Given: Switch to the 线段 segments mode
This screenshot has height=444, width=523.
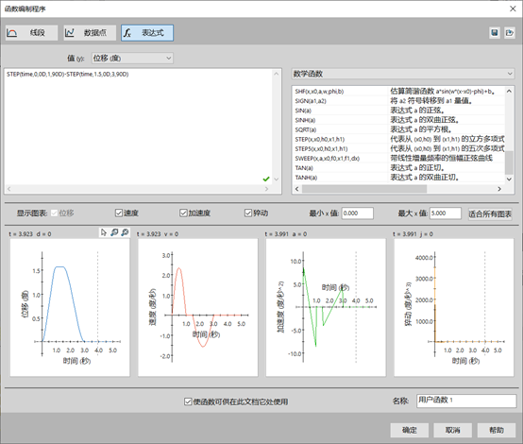Looking at the screenshot, I should click(x=31, y=33).
